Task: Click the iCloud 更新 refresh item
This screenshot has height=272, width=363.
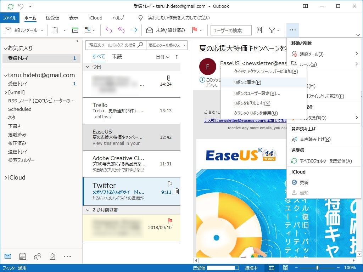Action: (324, 182)
